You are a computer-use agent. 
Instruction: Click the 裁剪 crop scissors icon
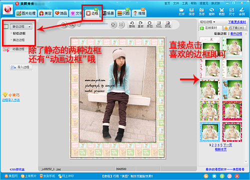(x=221, y=11)
